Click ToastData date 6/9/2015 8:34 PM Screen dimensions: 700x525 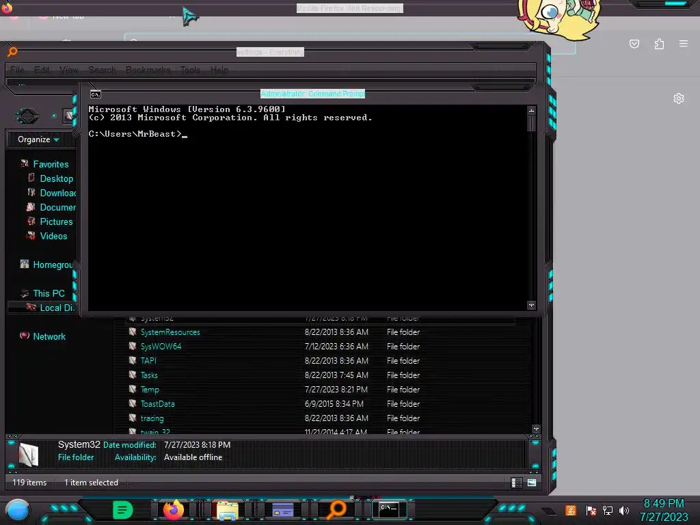(x=334, y=403)
